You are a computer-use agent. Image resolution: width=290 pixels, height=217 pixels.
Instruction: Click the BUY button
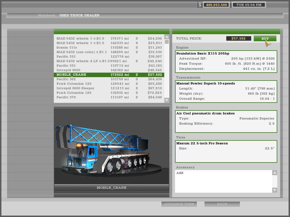pyautogui.click(x=265, y=39)
